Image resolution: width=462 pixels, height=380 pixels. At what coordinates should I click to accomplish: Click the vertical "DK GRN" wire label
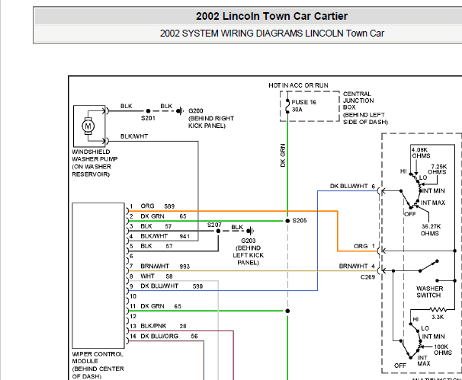point(283,155)
